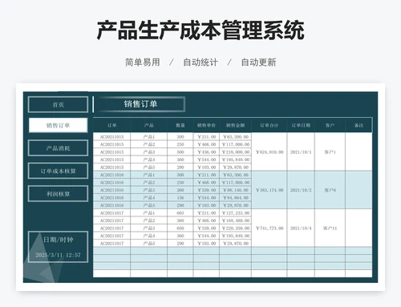Select the sales amount cell ¥88,140.00
The height and width of the screenshot is (307, 401).
235,190
